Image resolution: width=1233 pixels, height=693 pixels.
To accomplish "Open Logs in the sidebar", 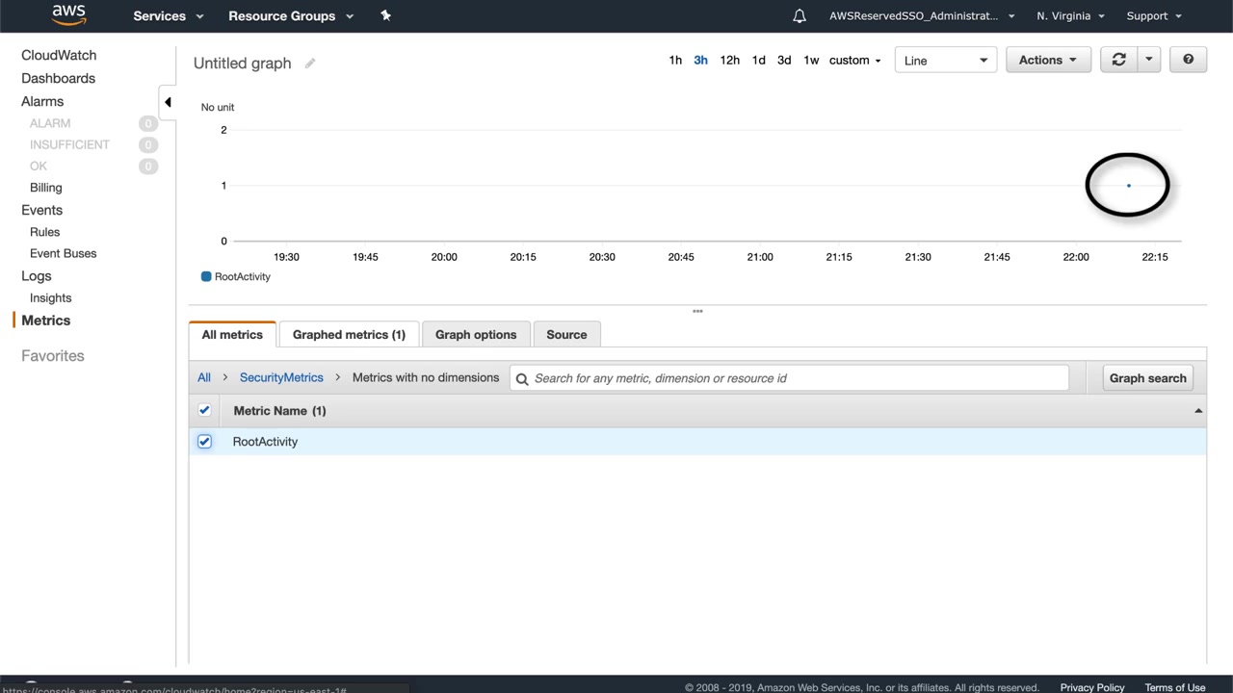I will click(37, 276).
